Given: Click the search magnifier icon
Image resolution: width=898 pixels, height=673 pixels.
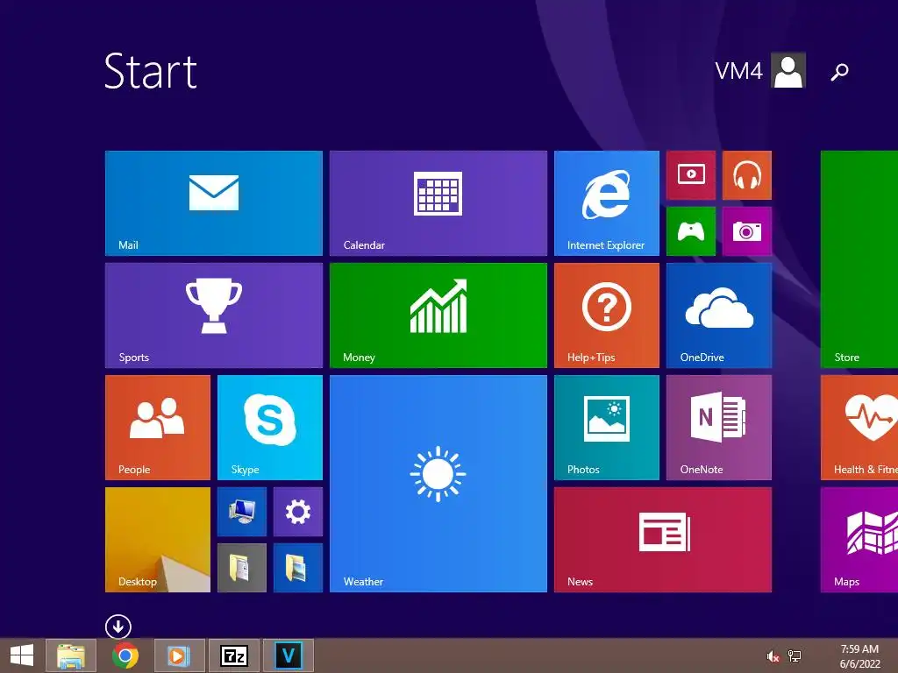Looking at the screenshot, I should pos(839,72).
